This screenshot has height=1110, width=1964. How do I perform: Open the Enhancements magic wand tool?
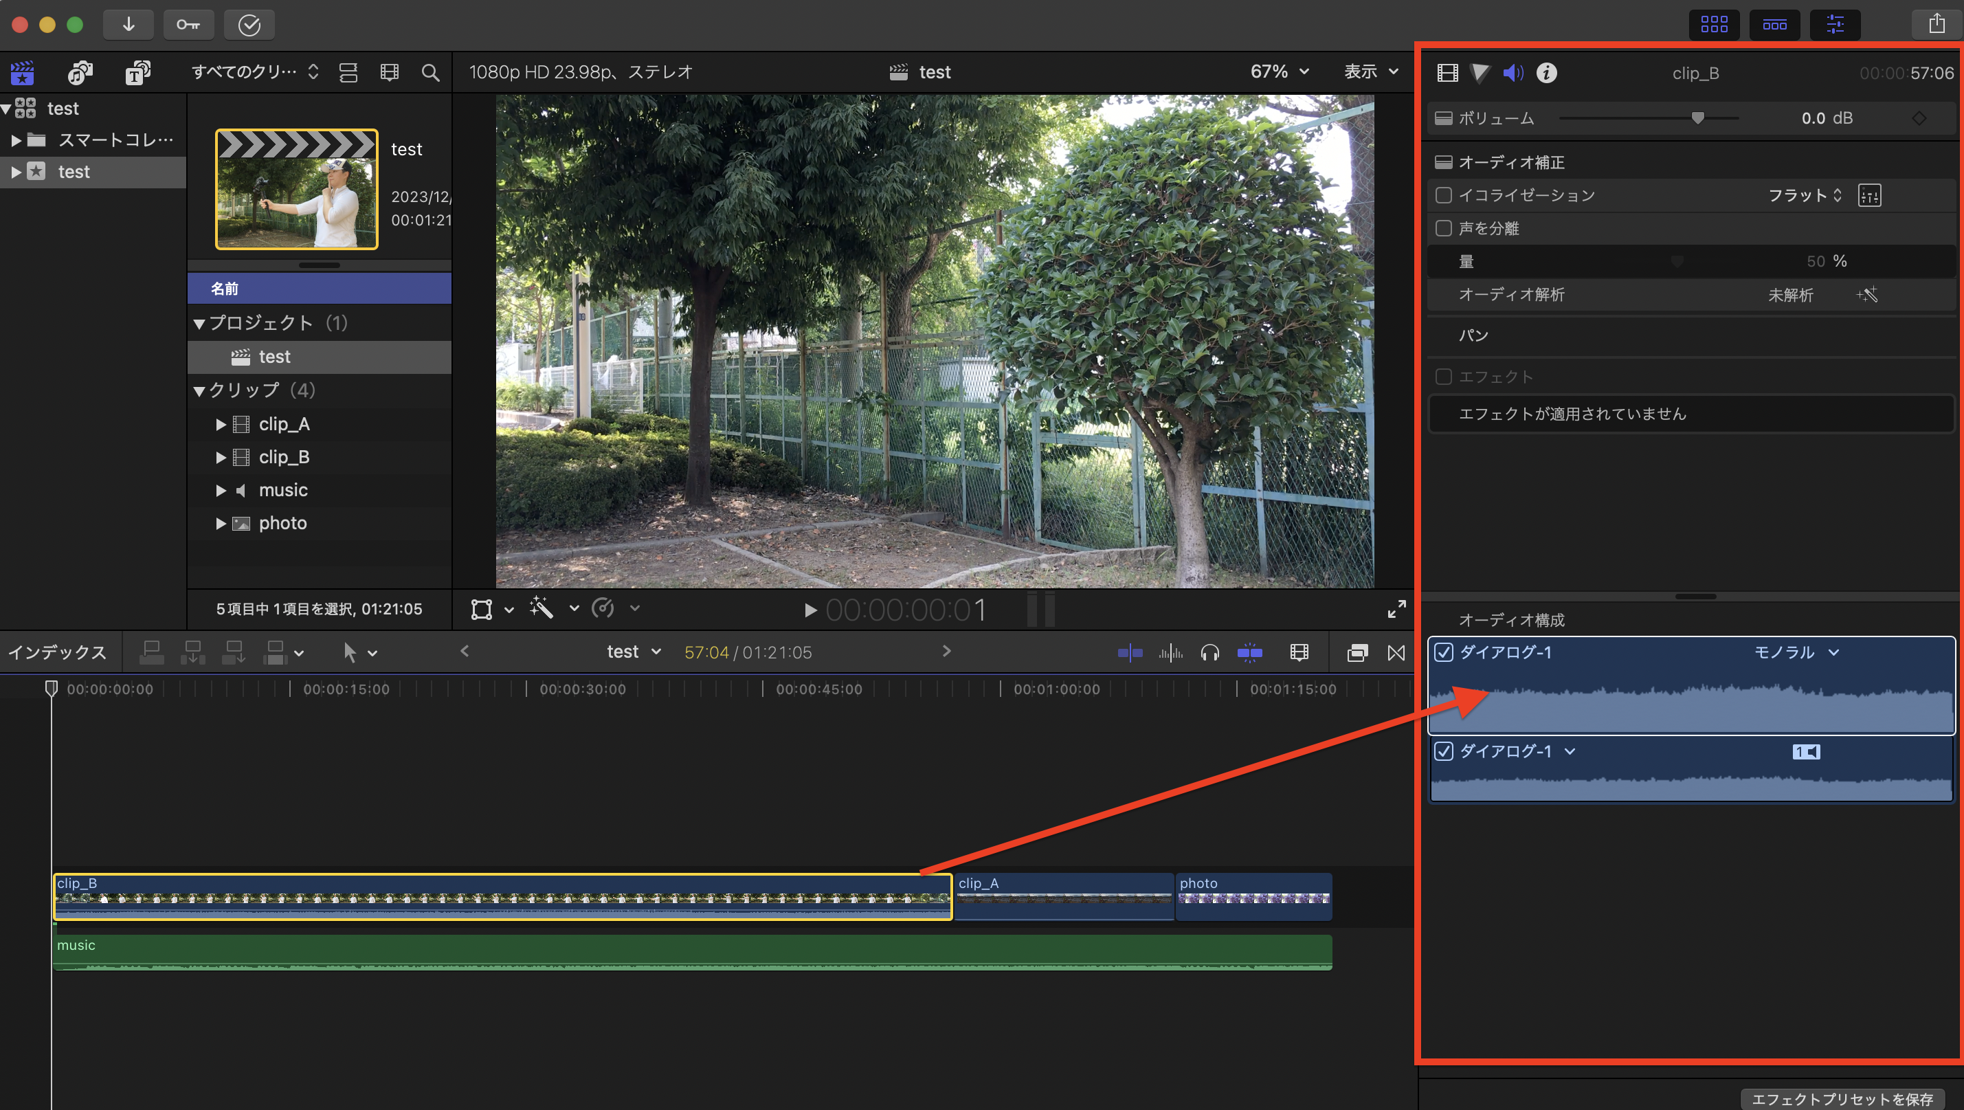pyautogui.click(x=542, y=608)
